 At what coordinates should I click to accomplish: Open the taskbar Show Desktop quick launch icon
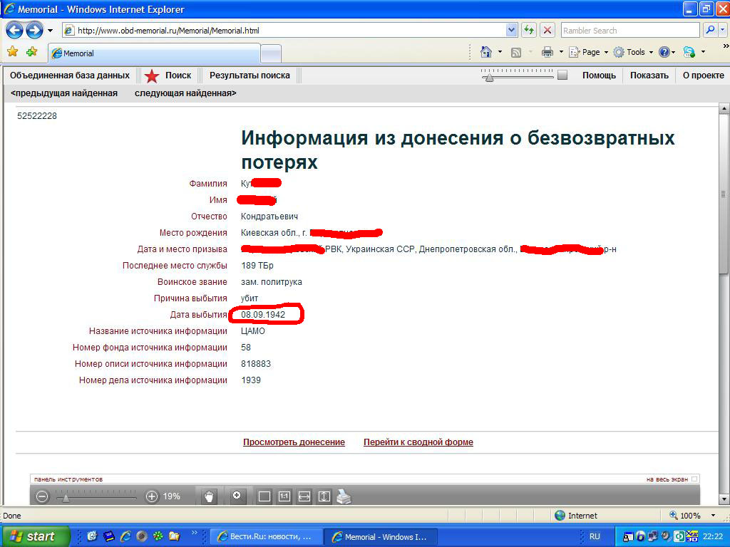point(92,536)
